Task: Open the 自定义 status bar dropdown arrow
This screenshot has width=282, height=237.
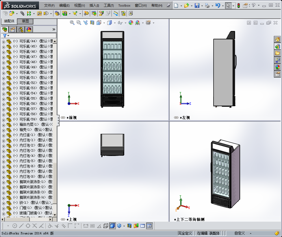Action: click(x=251, y=234)
